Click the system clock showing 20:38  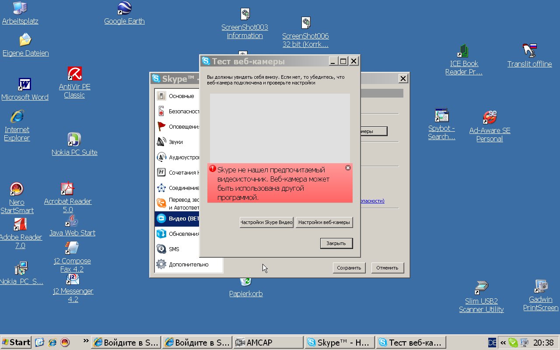543,343
